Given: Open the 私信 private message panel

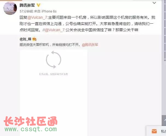Looking at the screenshot, I should pos(156,131).
